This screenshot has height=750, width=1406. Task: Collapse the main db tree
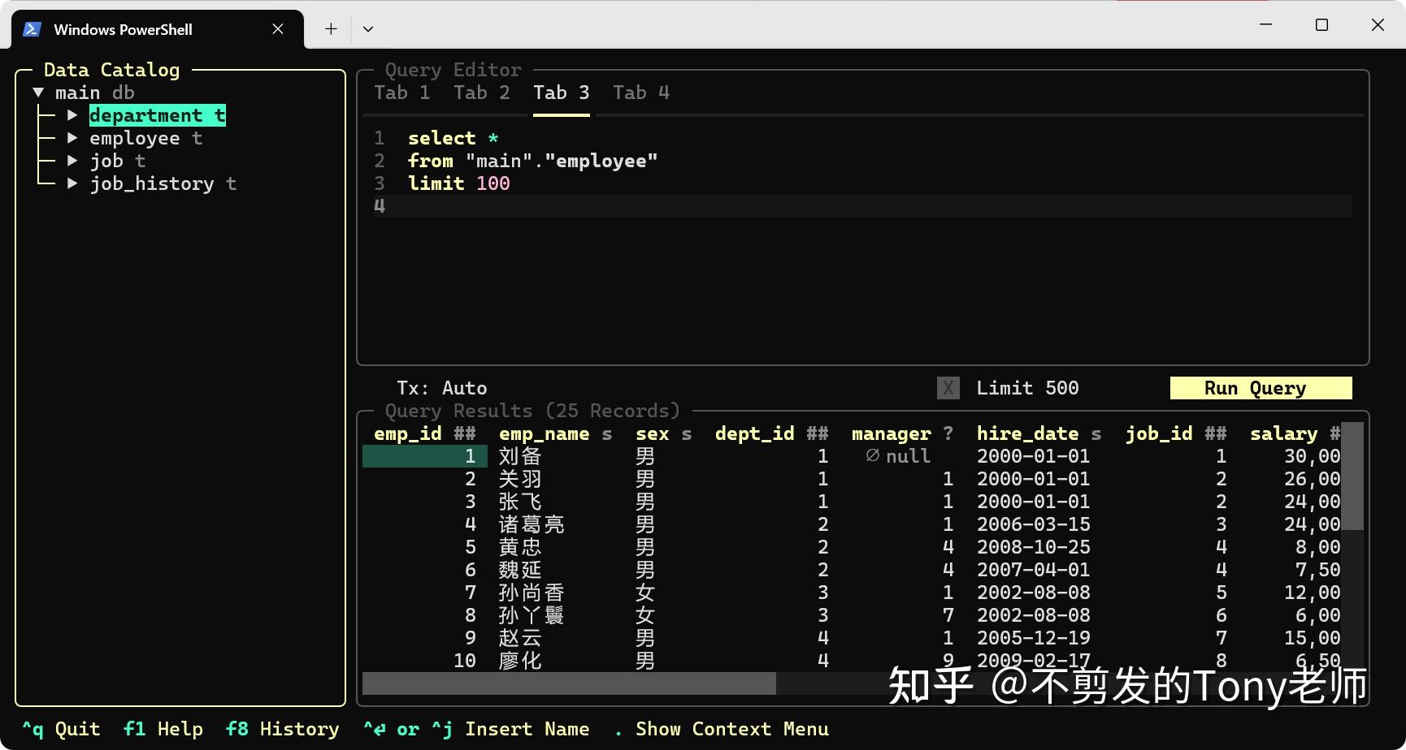37,92
